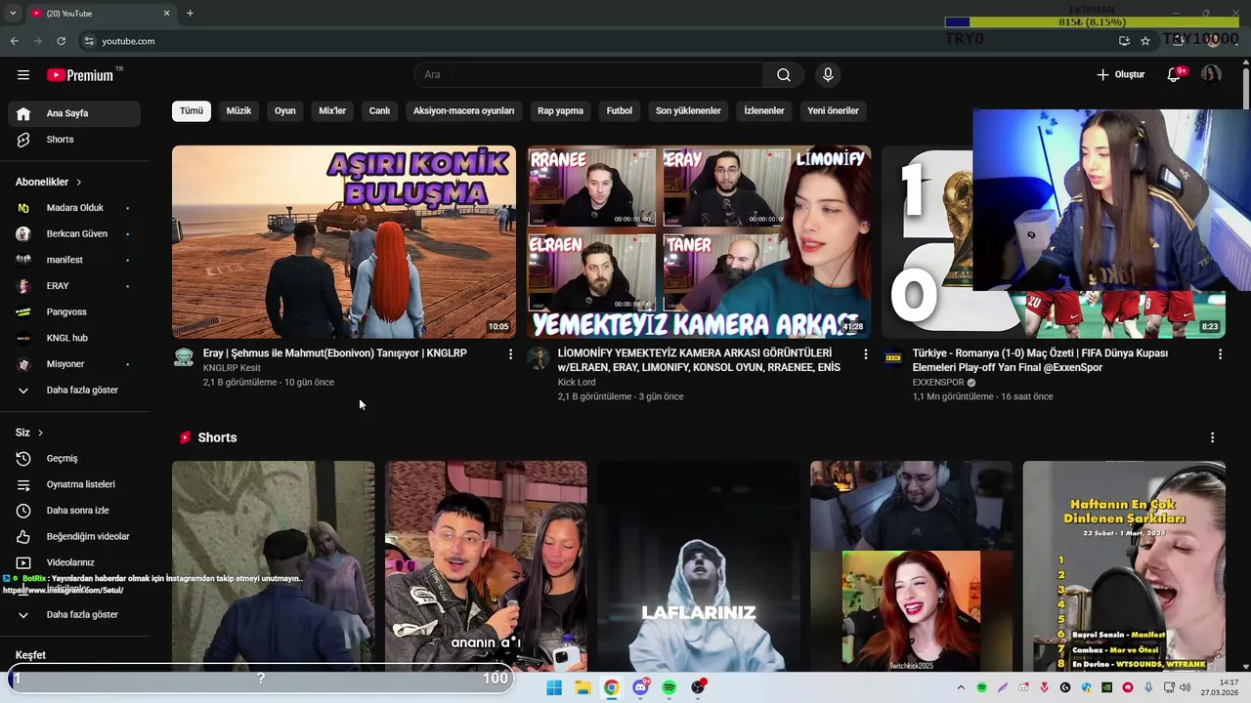This screenshot has width=1251, height=703.
Task: Open Daha sonra izle list
Action: pos(74,511)
